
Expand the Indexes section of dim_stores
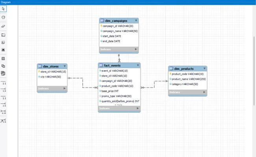[65, 88]
